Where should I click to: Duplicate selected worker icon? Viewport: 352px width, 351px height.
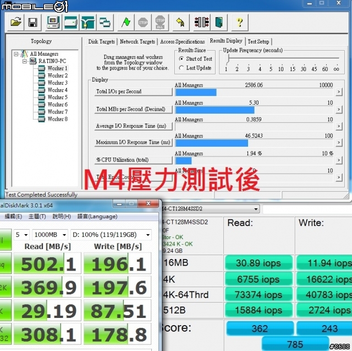click(x=105, y=23)
